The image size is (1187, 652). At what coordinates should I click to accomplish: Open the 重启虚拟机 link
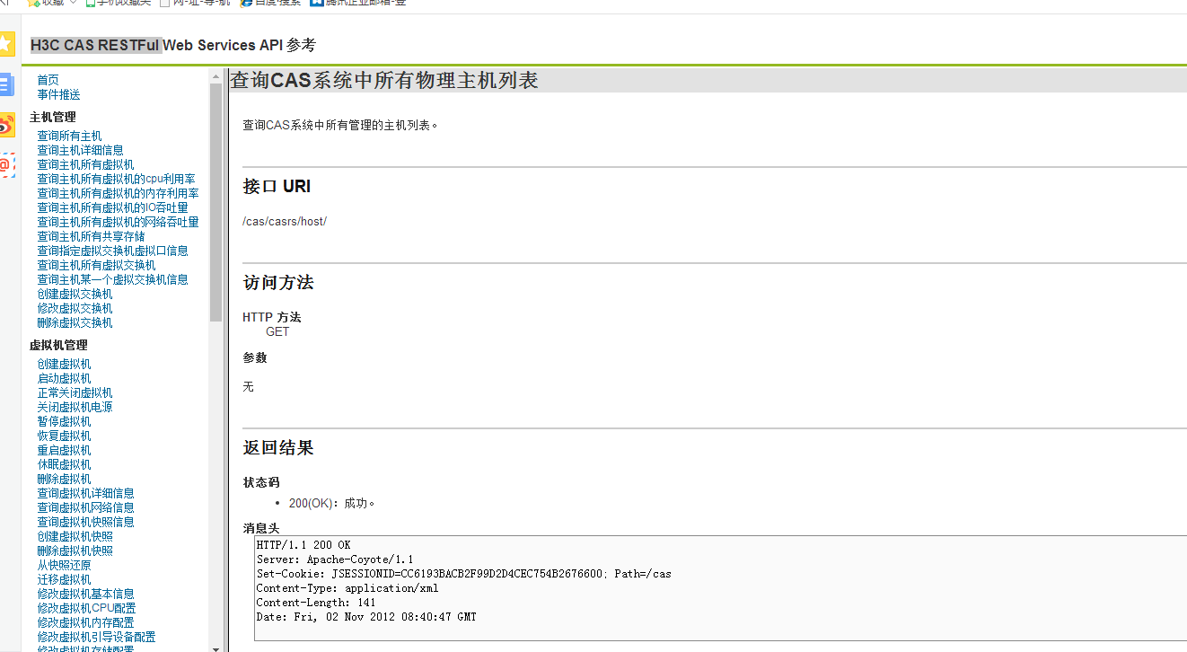(64, 450)
